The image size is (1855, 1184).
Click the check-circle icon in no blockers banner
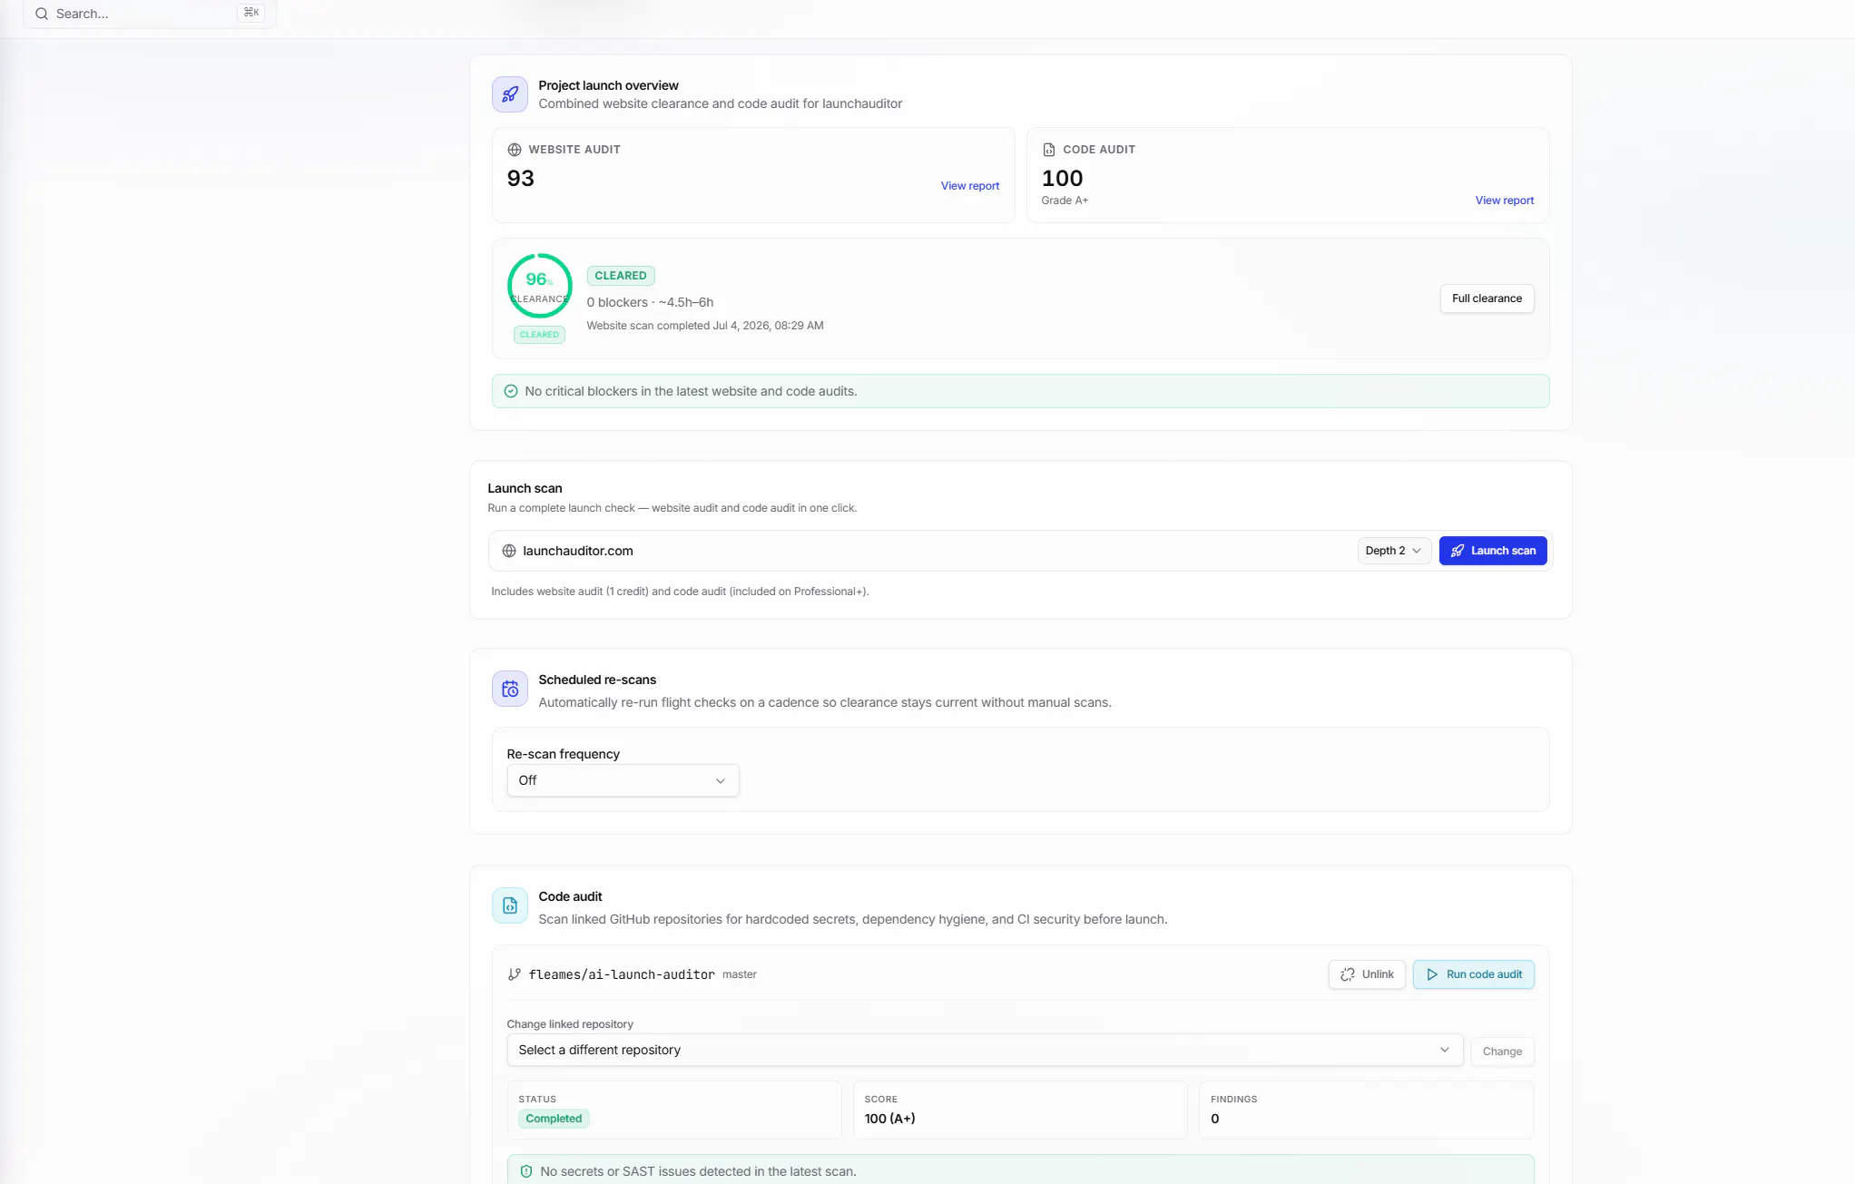(511, 391)
